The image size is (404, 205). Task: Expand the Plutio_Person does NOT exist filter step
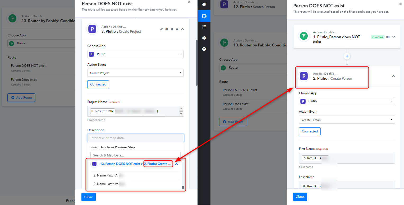pyautogui.click(x=394, y=37)
